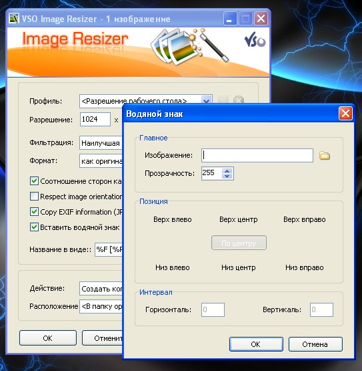The height and width of the screenshot is (371, 362).
Task: Click the delete profile icon beside Профиль
Action: click(239, 100)
